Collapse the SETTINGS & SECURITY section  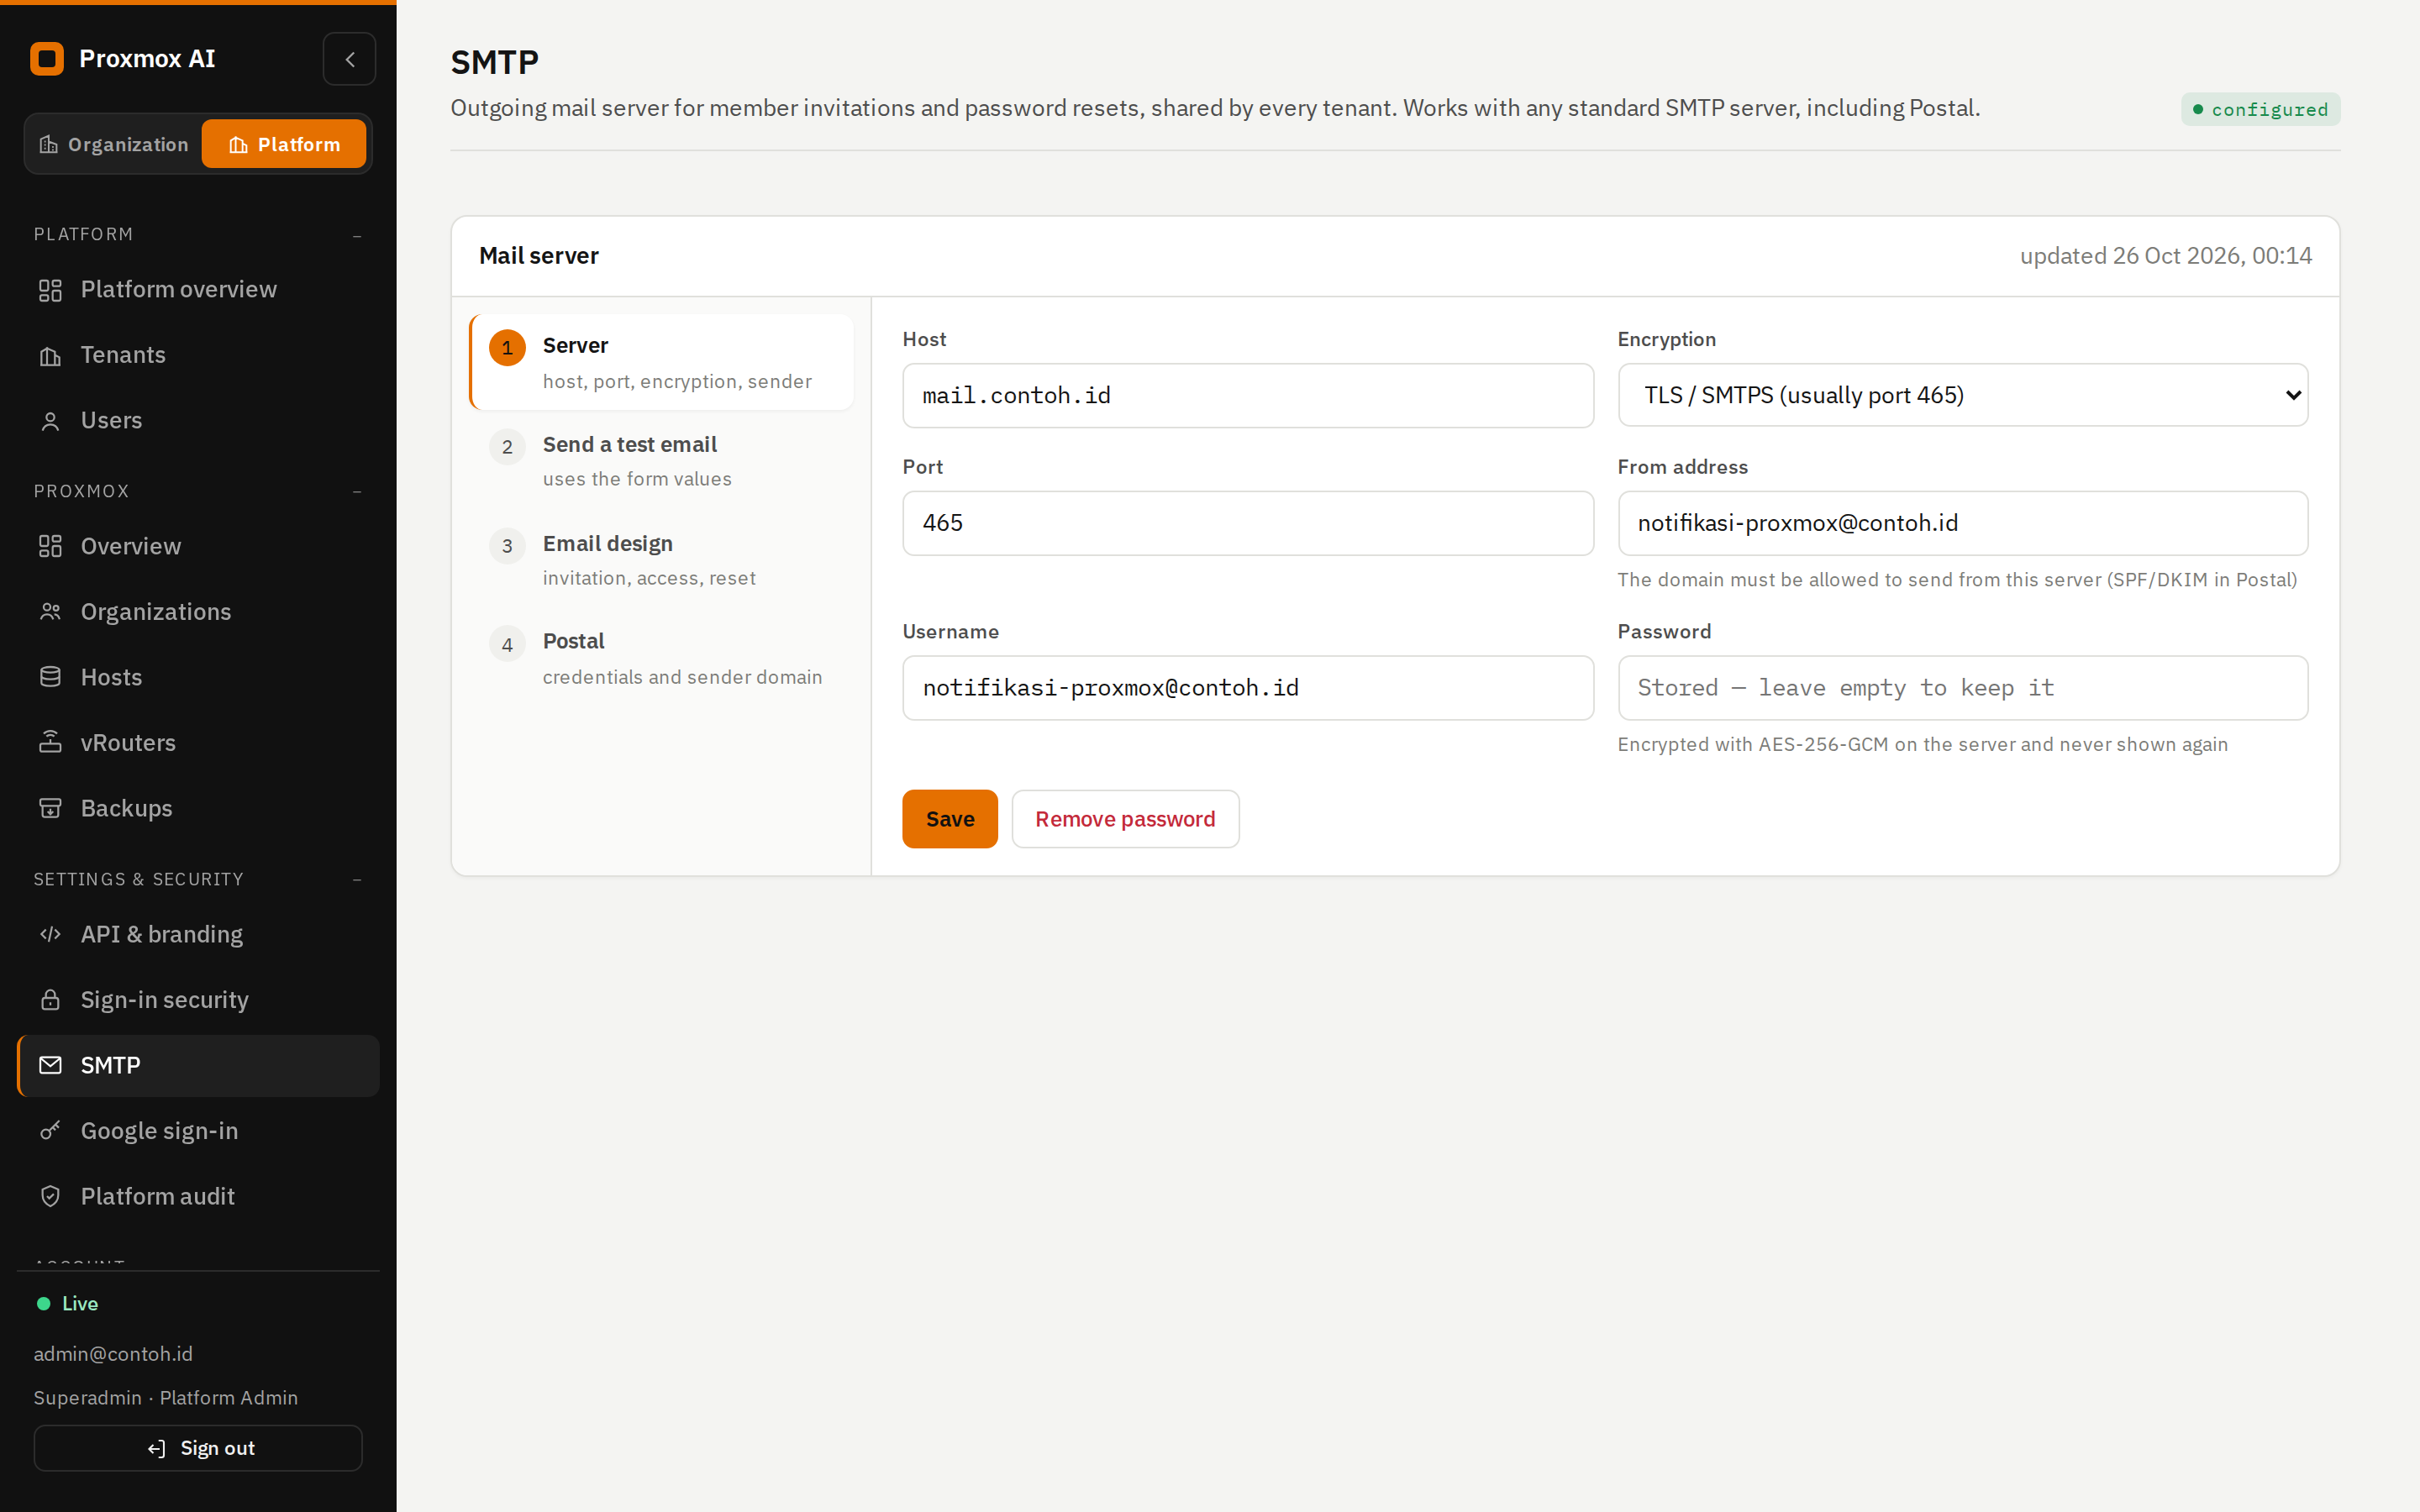(357, 879)
